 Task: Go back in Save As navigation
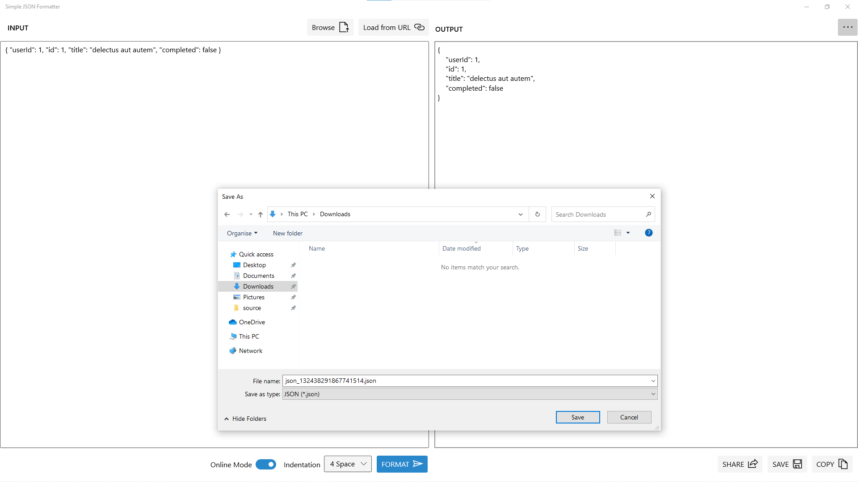[x=227, y=214]
